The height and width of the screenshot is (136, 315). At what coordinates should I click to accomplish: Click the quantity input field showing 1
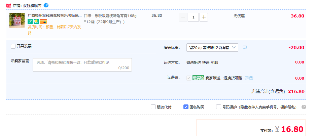[193, 17]
